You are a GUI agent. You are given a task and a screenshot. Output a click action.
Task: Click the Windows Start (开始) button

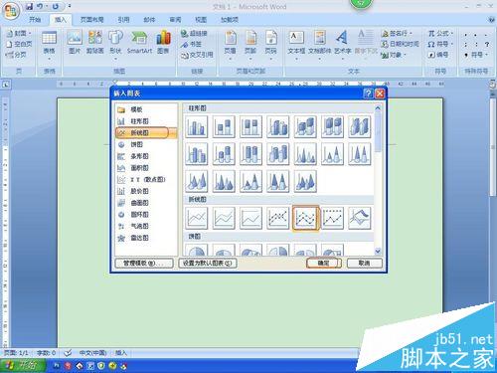[x=23, y=366]
